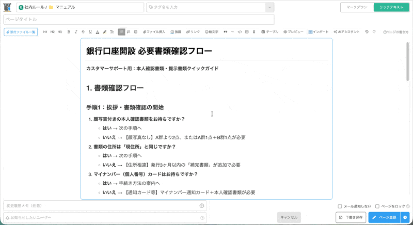Apply italic formatting
Image resolution: width=413 pixels, height=225 pixels.
coord(76,32)
